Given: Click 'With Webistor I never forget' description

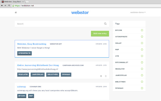Looking at the screenshot, I should (x=33, y=48).
